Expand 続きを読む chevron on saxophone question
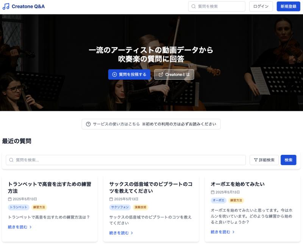303x244 pixels. (x=132, y=233)
